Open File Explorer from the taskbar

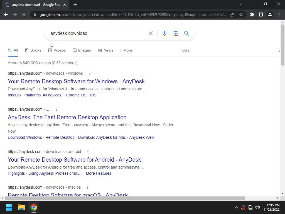point(21,207)
